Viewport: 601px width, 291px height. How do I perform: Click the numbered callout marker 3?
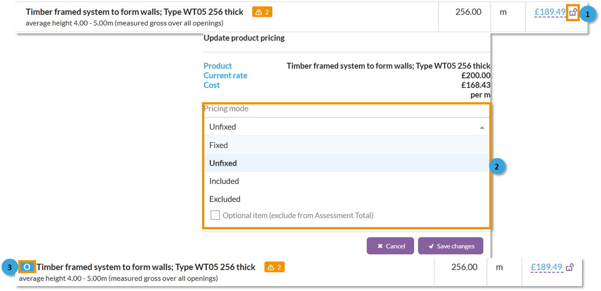click(9, 267)
